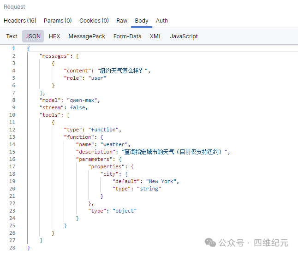Click the "parameters" key on line 16
The width and height of the screenshot is (298, 255).
click(x=94, y=159)
